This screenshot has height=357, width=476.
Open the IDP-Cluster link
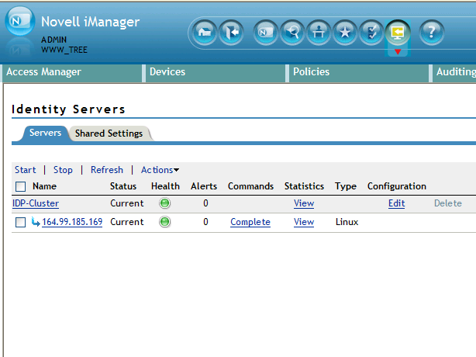pos(36,203)
